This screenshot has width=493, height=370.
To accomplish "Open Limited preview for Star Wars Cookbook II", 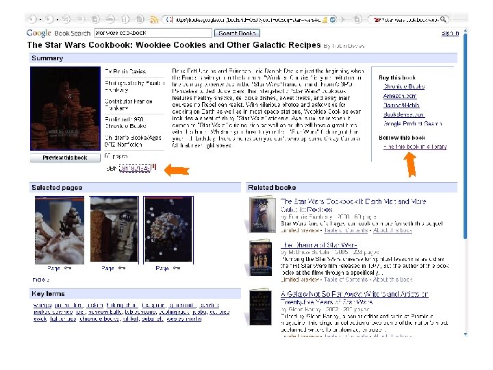I will [x=300, y=230].
